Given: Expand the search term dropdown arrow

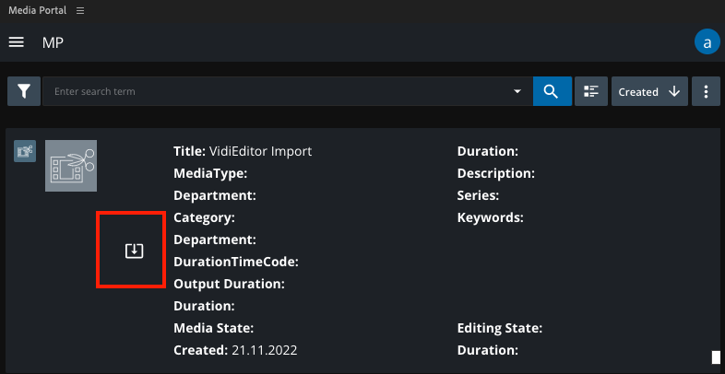Looking at the screenshot, I should click(517, 92).
